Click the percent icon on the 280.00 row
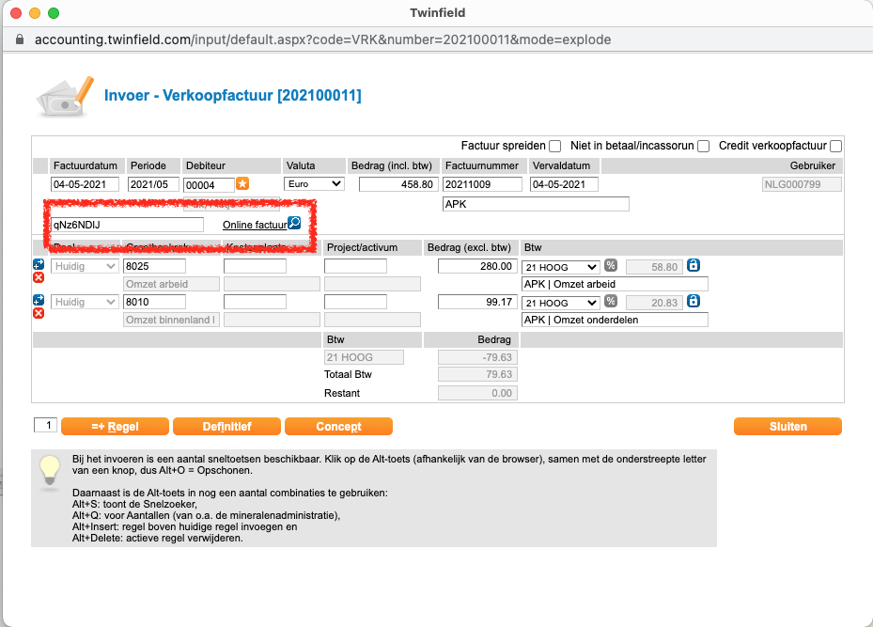 pyautogui.click(x=610, y=266)
